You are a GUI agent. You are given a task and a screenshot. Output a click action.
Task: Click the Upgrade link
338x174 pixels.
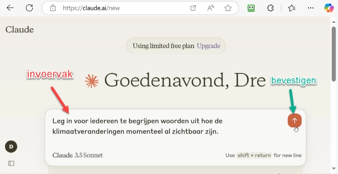click(x=208, y=46)
